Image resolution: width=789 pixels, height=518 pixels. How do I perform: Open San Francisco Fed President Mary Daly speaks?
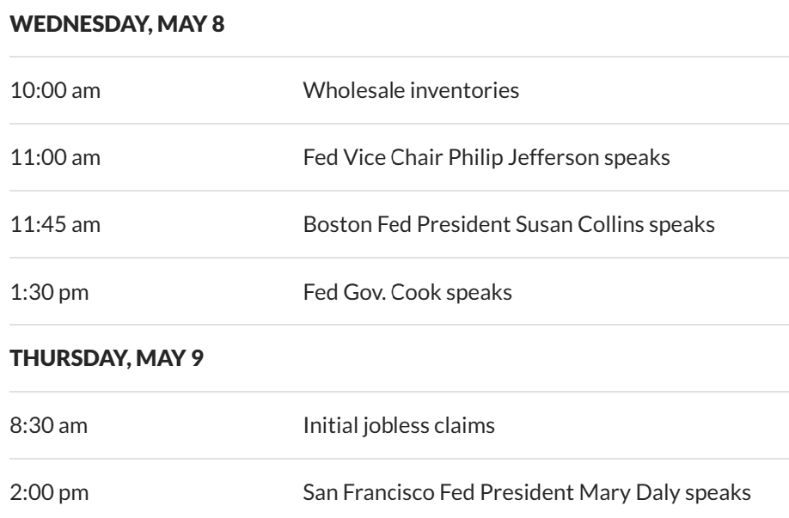(x=527, y=493)
